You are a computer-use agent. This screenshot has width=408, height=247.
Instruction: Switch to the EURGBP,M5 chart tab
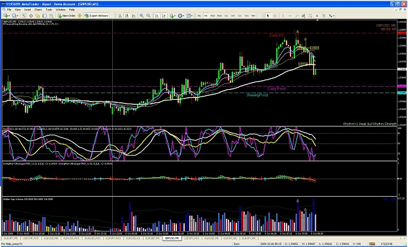(152, 238)
